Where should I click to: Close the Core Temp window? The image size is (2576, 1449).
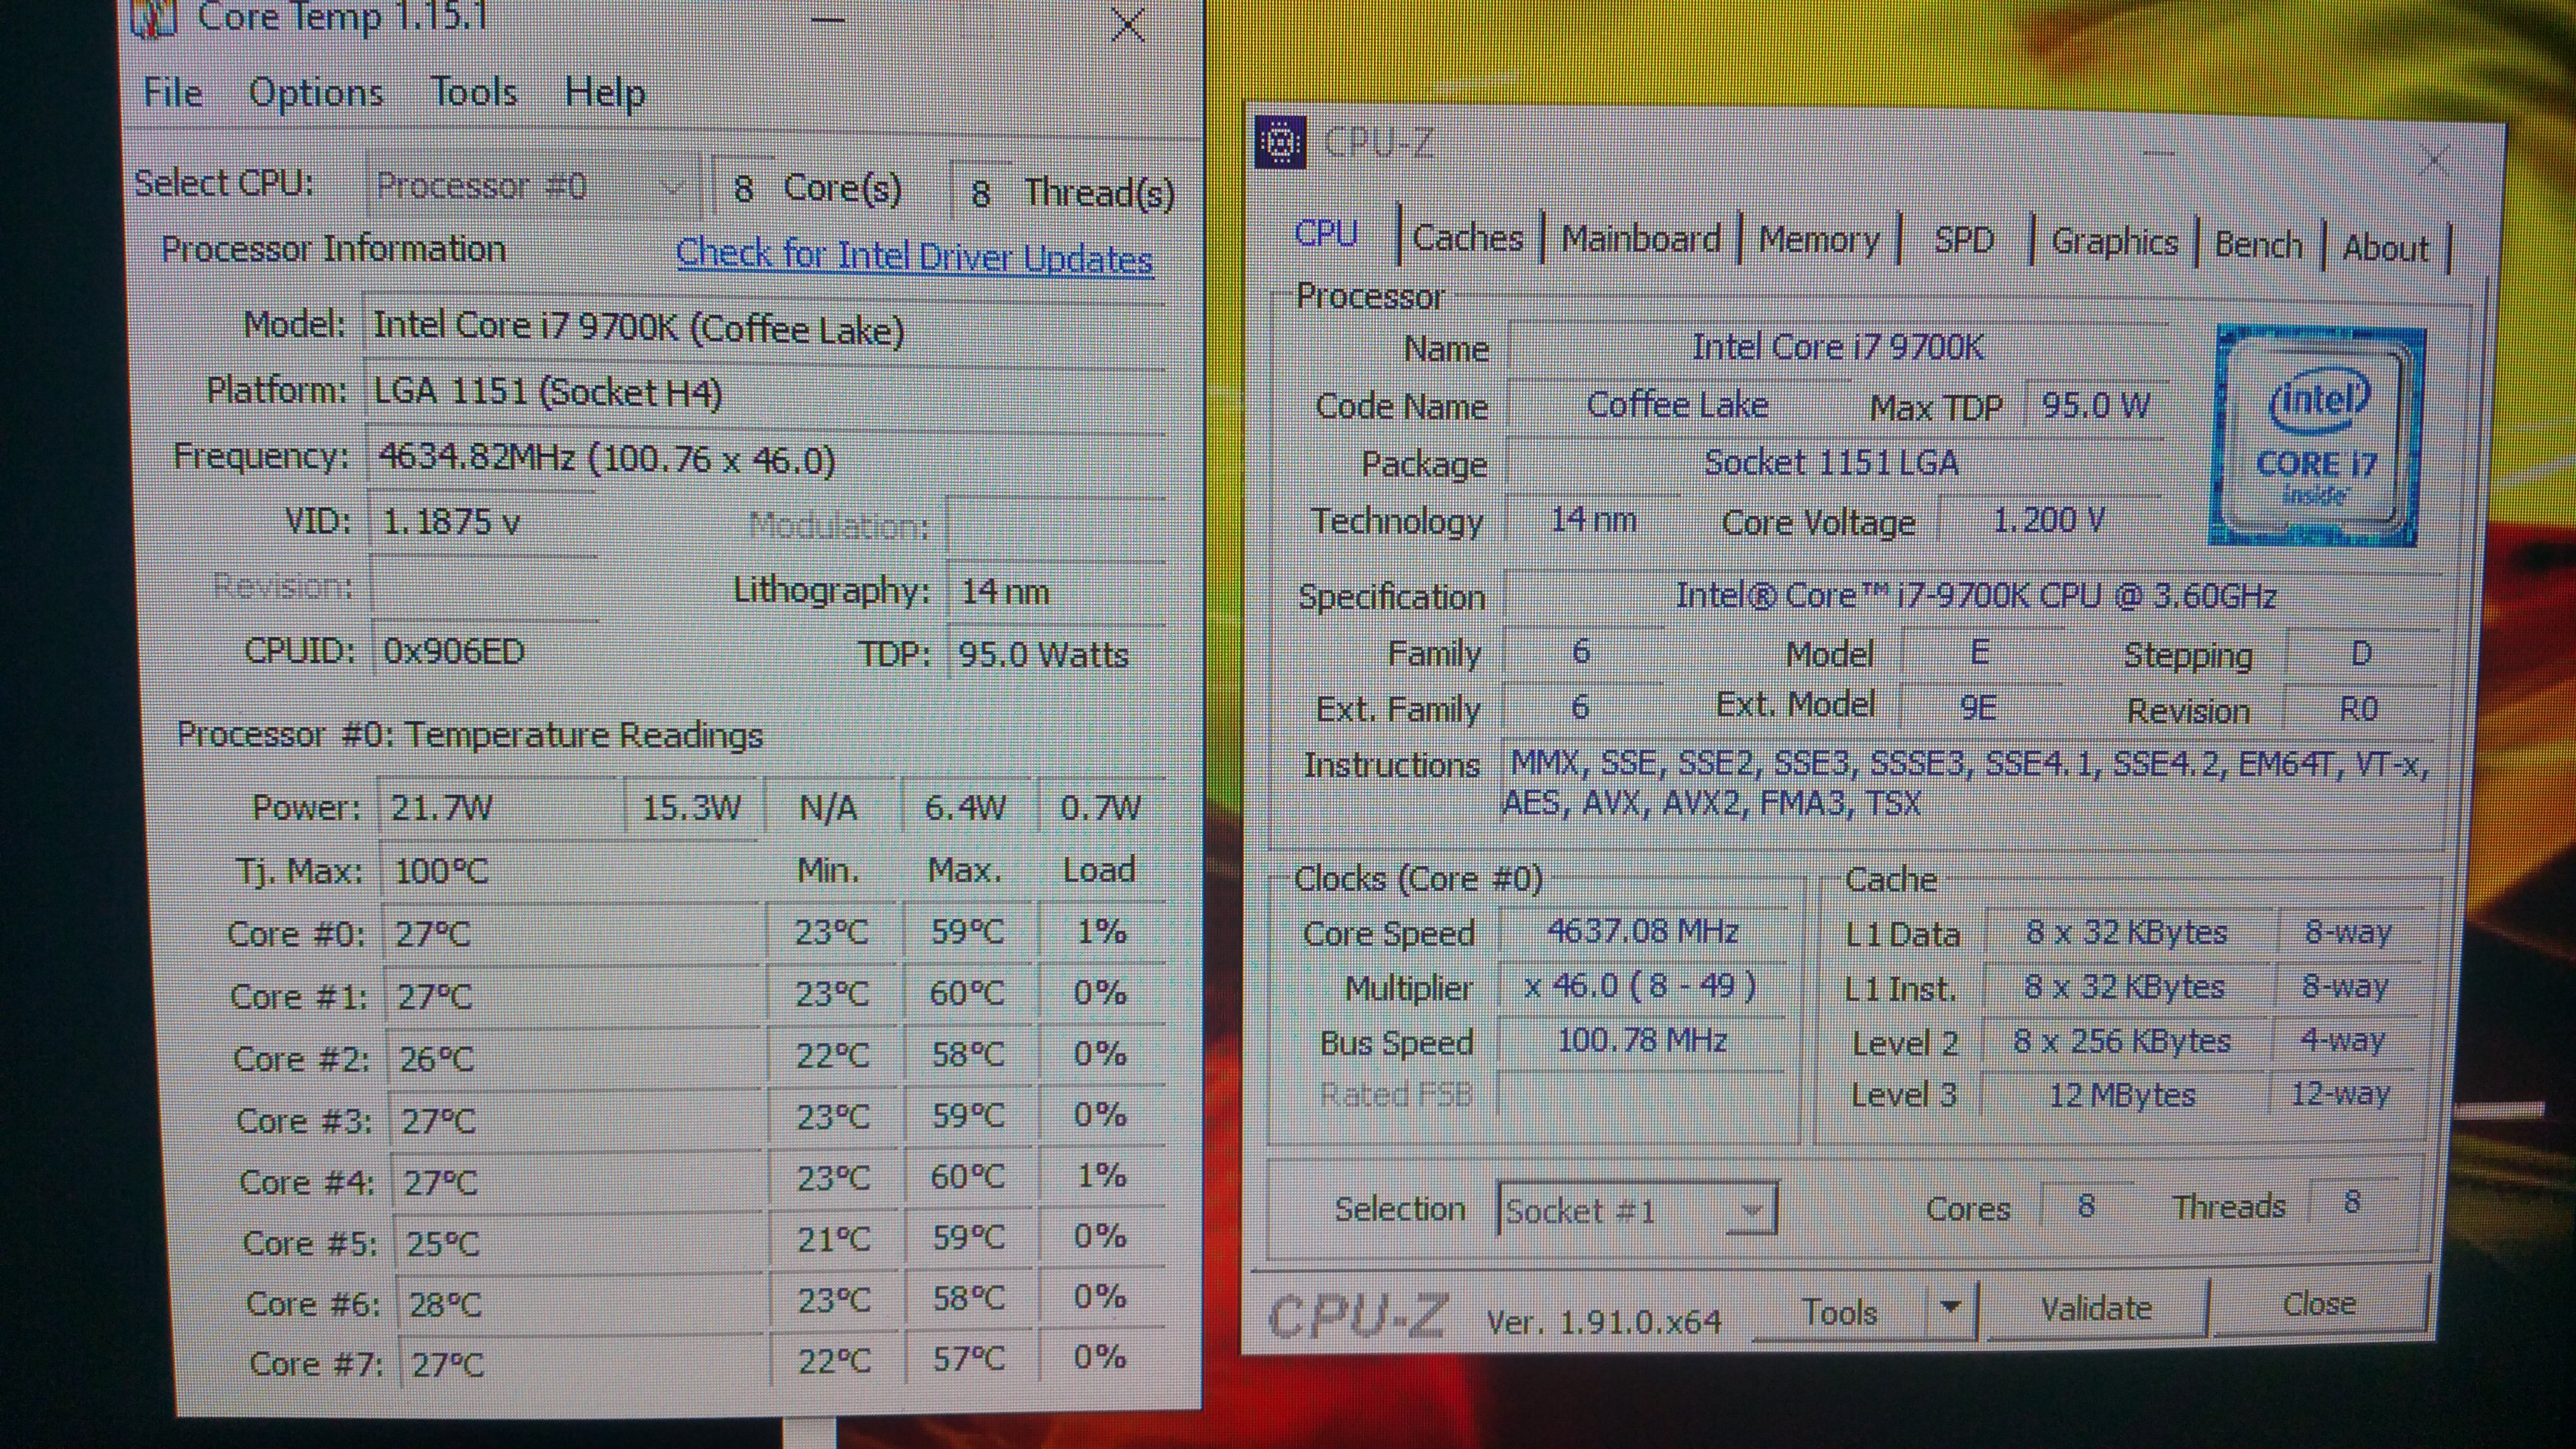point(1127,24)
